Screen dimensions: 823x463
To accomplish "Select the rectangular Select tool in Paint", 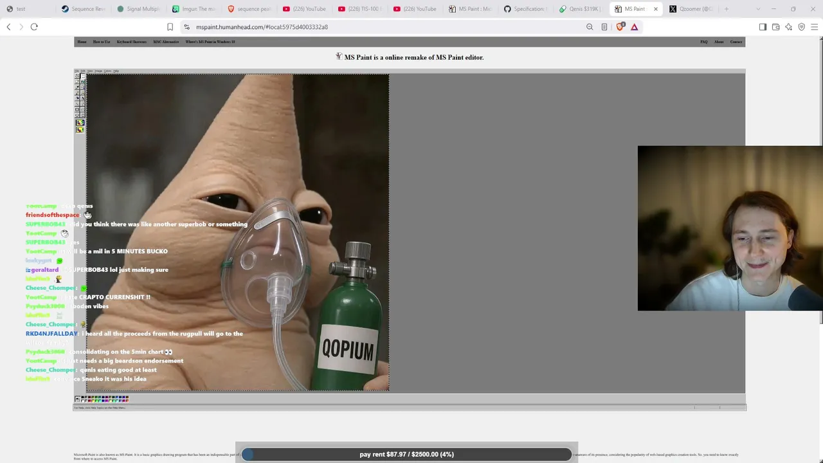I will (82, 76).
